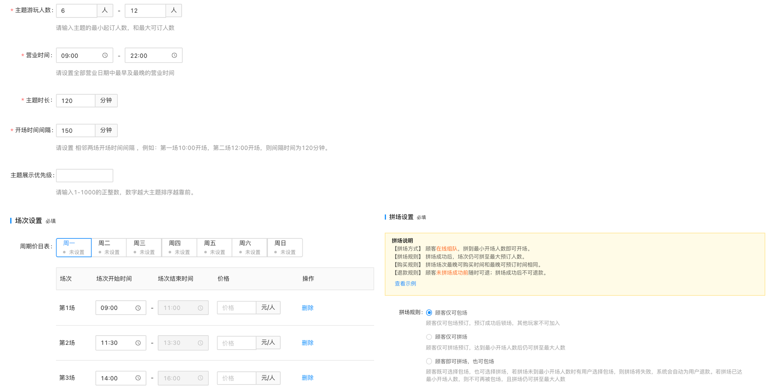
Task: Switch to 周三 price tab
Action: [x=144, y=248]
